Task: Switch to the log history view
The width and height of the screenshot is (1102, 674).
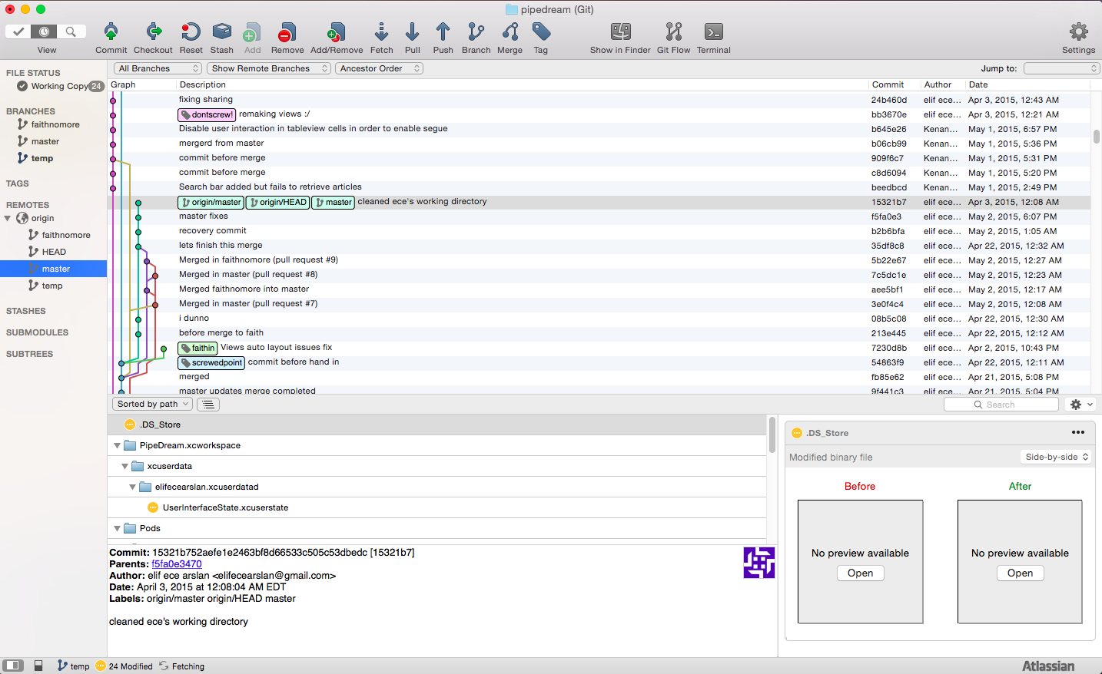Action: coord(45,31)
